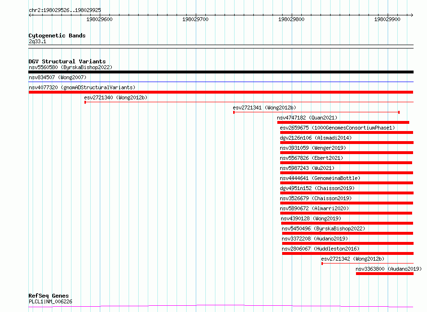Click the 198029900 ruler position label
427x312 pixels.
pos(387,19)
